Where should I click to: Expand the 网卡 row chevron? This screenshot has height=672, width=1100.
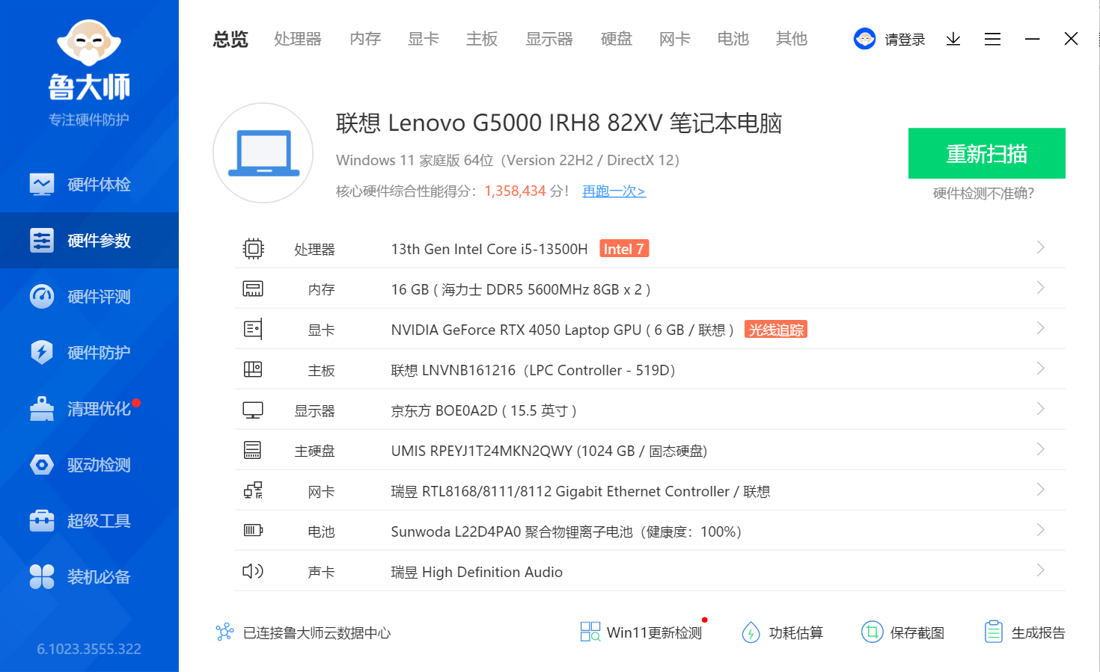(x=1040, y=490)
